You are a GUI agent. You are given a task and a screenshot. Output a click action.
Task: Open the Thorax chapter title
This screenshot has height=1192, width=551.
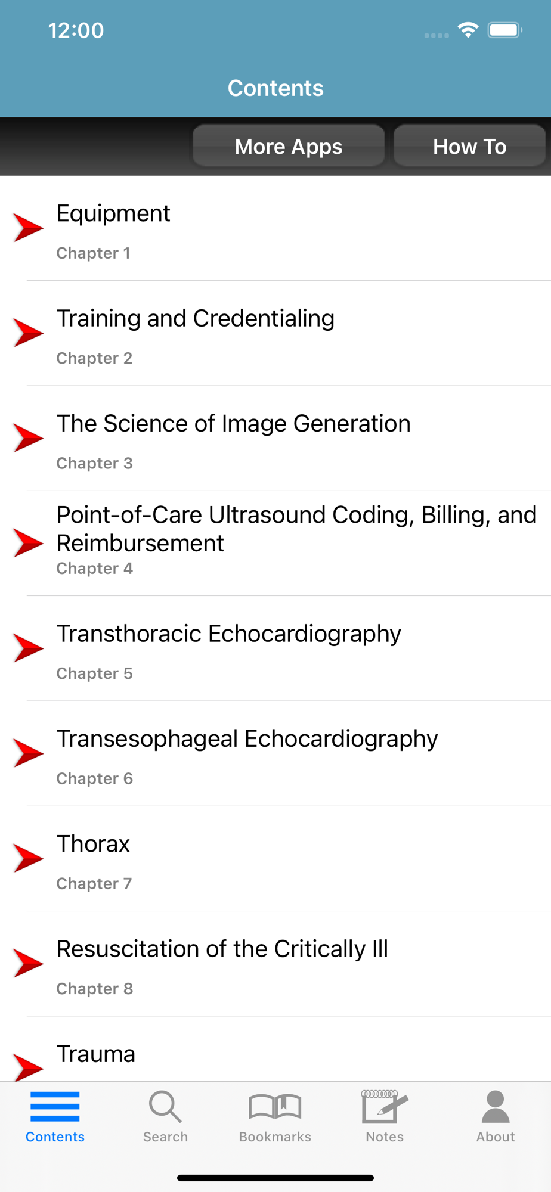pyautogui.click(x=93, y=845)
